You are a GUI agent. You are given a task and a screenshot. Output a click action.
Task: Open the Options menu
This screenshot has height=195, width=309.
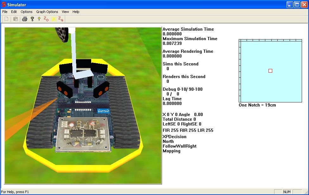pos(27,12)
